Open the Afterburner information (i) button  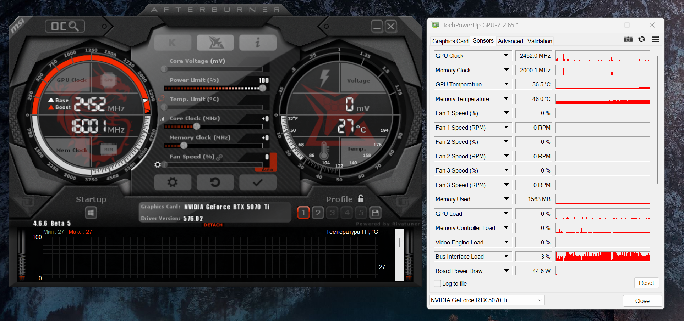pos(258,43)
